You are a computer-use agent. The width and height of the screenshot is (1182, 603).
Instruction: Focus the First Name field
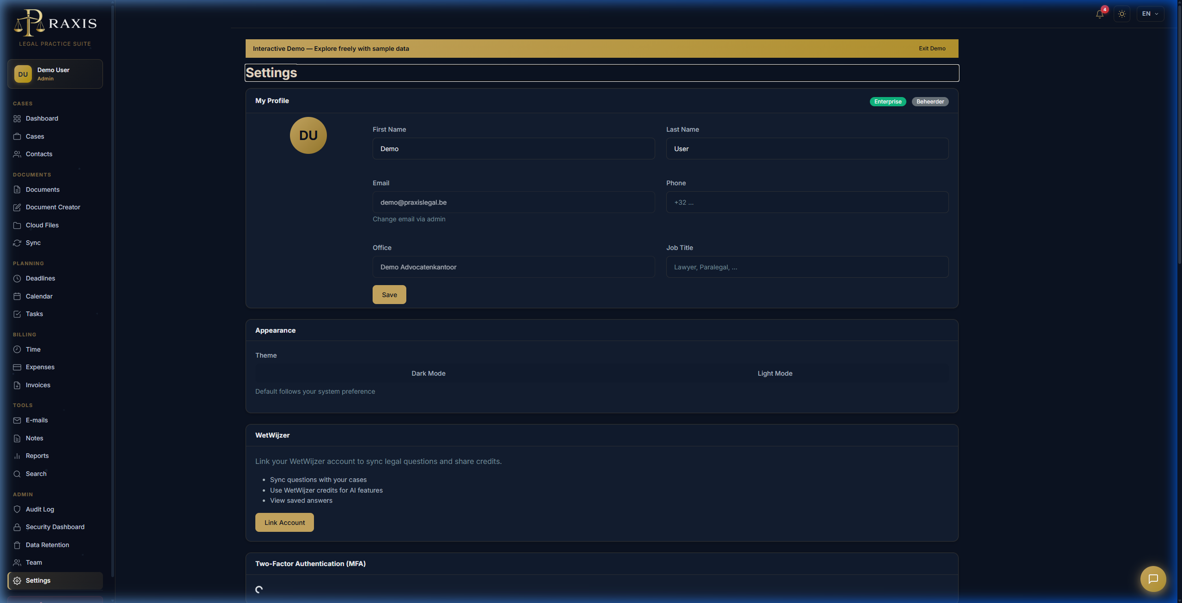(x=513, y=149)
